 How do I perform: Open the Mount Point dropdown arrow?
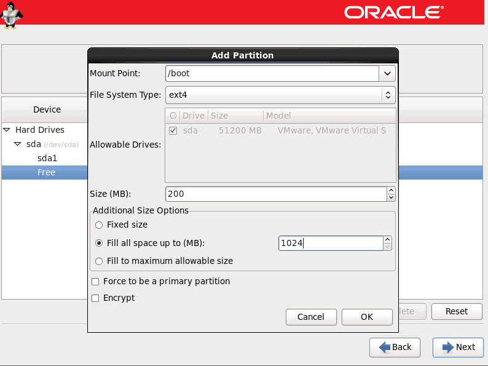[x=387, y=74]
